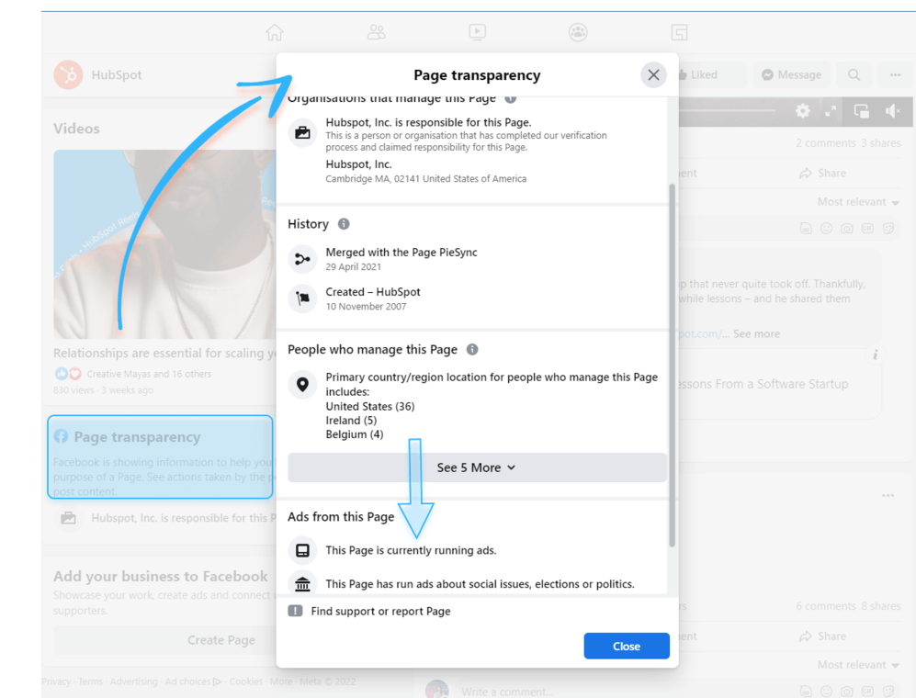916x698 pixels.
Task: Open the page search magnifier icon
Action: [x=854, y=74]
